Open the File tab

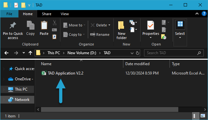click(9, 14)
